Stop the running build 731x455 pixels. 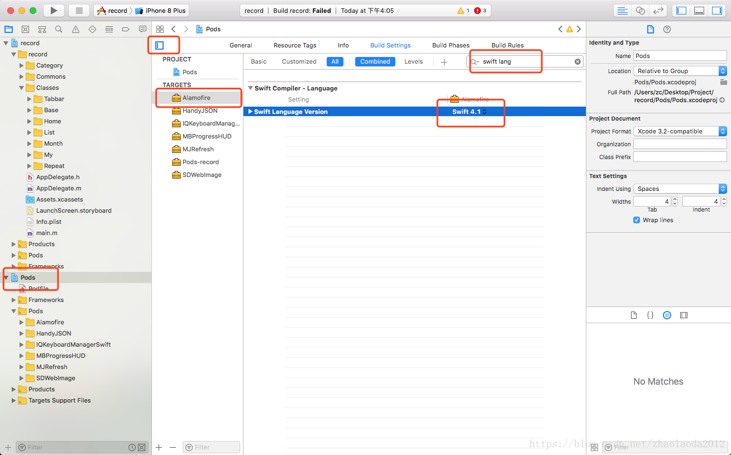[79, 11]
